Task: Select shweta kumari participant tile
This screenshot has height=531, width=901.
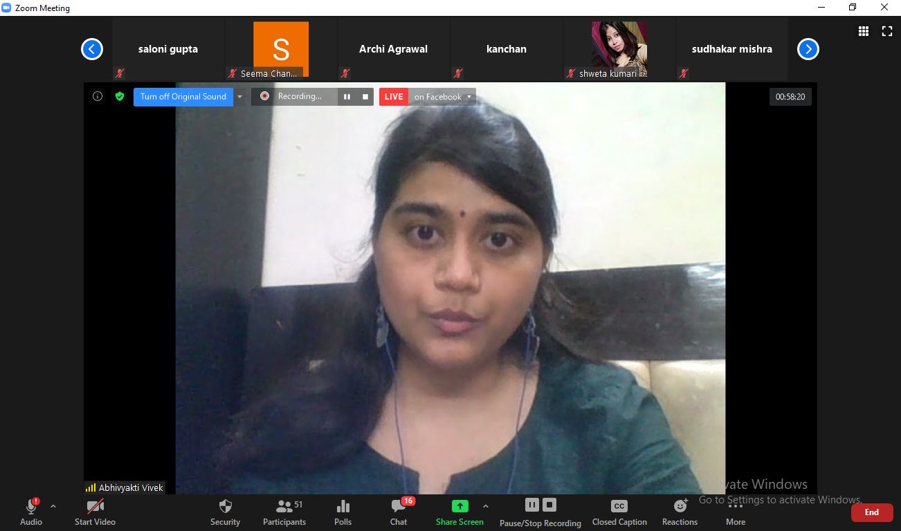Action: (619, 49)
